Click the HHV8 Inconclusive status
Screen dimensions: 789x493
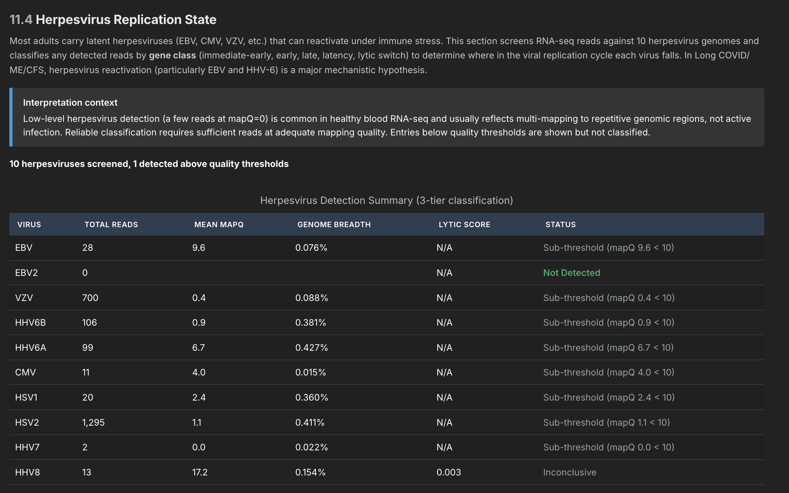(569, 472)
